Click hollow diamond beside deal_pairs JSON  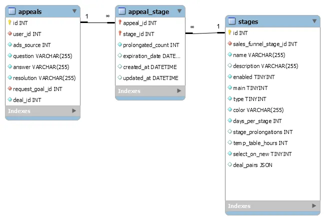point(229,164)
